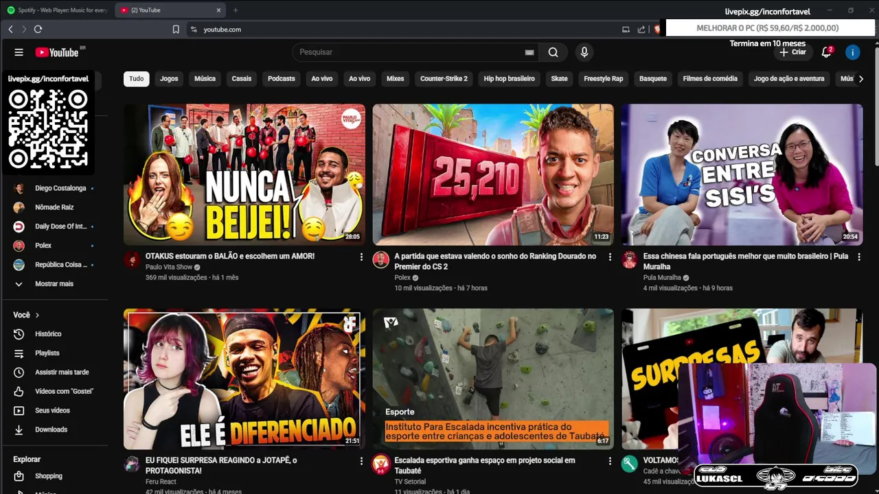The image size is (879, 494).
Task: Bookmark this page with bookmark icon
Action: (x=176, y=30)
